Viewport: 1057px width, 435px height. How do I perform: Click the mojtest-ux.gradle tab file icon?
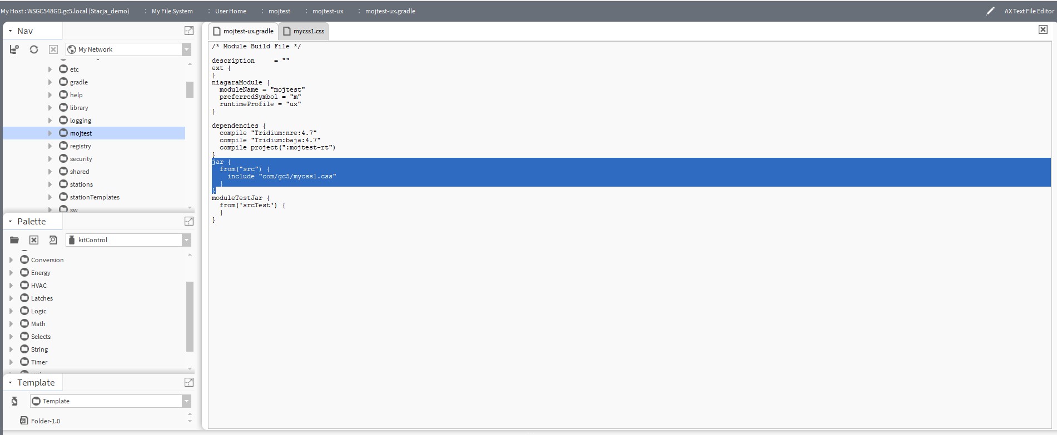tap(217, 31)
